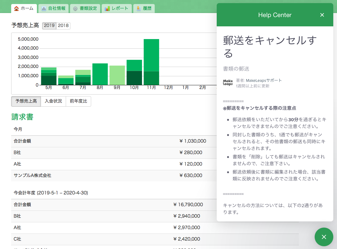Show the 入金状況 chart view
The width and height of the screenshot is (337, 249).
(x=53, y=101)
